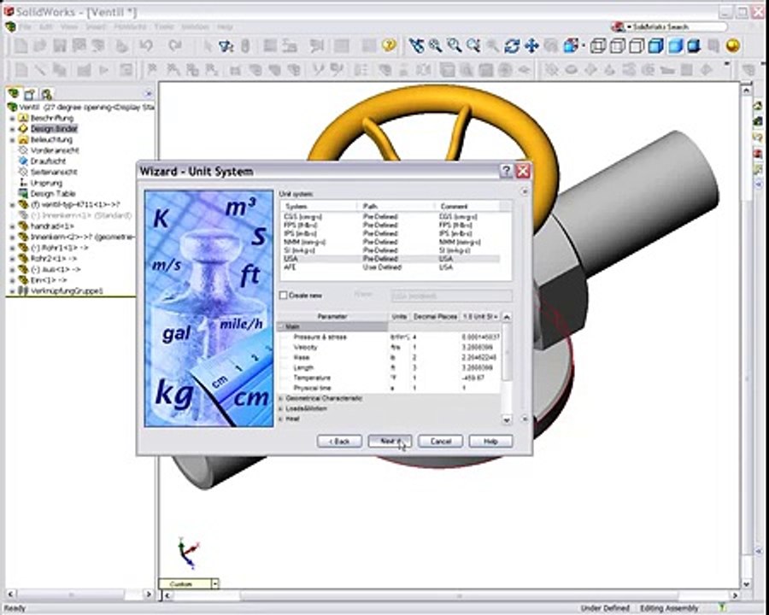This screenshot has height=615, width=769.
Task: Click the gold sphere RealView icon
Action: (x=733, y=46)
